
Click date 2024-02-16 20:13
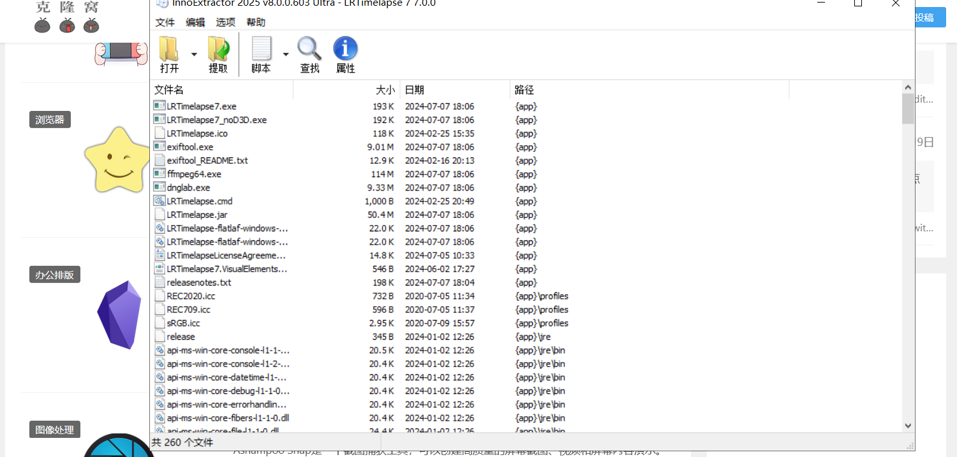[440, 161]
